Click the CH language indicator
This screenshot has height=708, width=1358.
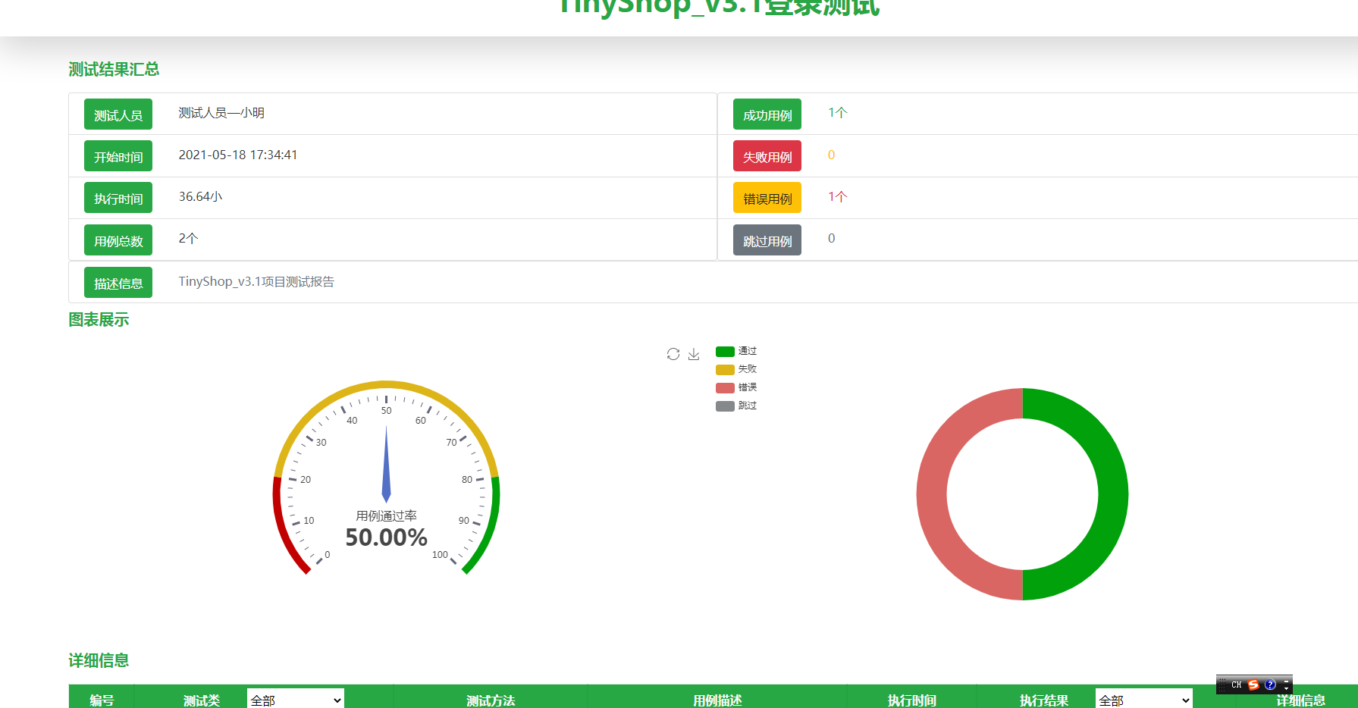coord(1237,685)
